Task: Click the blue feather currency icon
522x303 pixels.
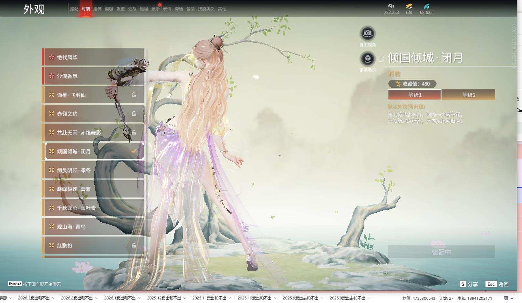Action: (426, 6)
